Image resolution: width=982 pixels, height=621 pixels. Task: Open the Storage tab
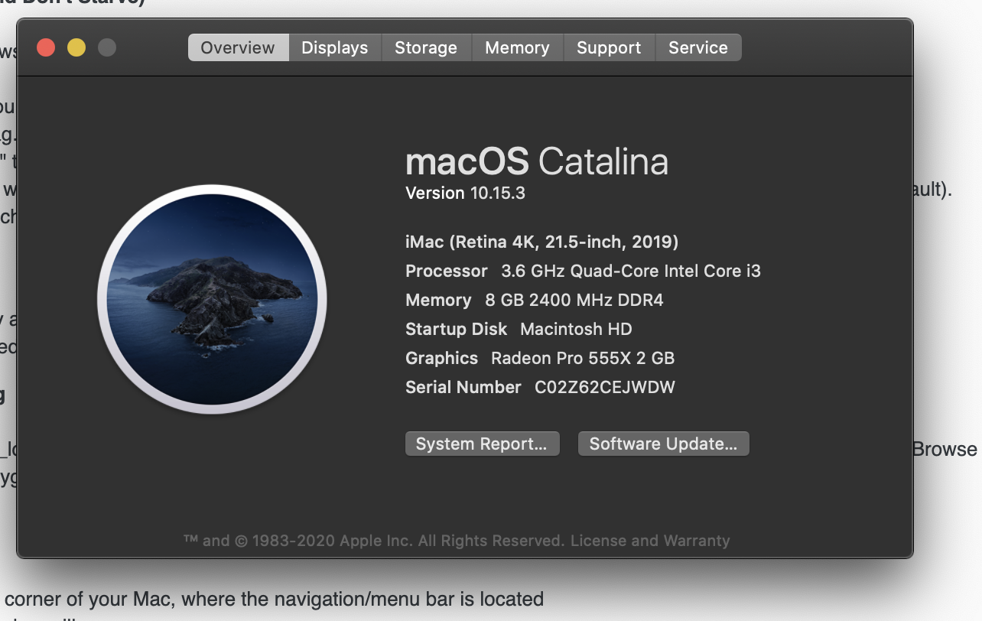coord(425,47)
